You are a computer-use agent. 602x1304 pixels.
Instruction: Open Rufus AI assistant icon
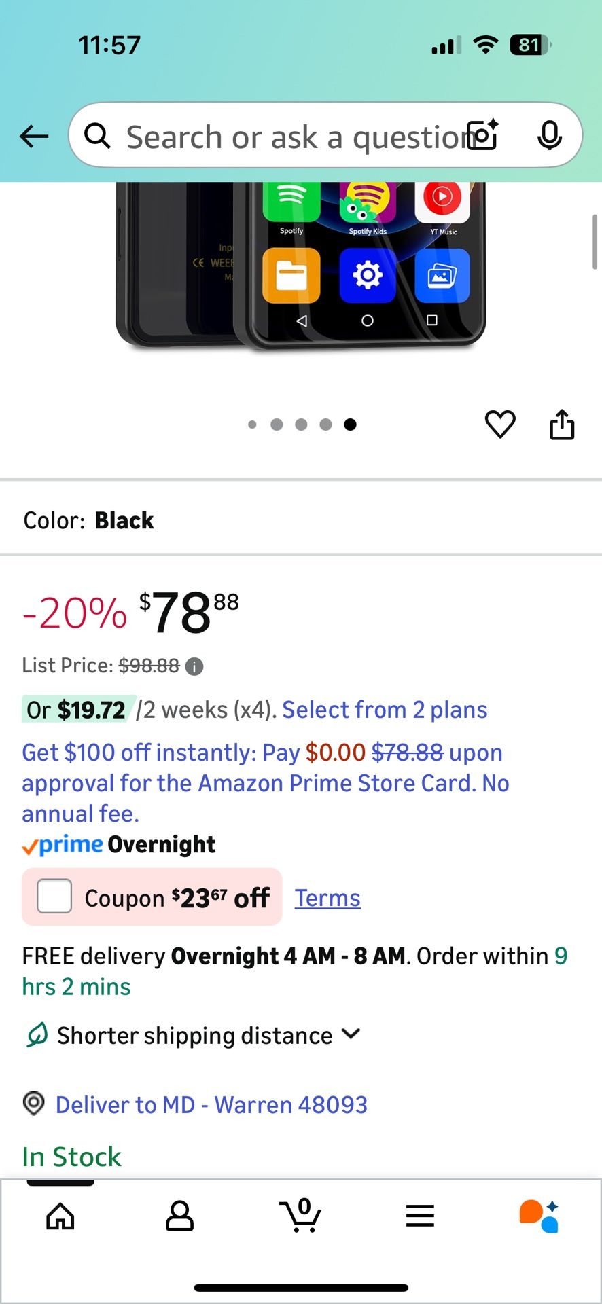539,1215
